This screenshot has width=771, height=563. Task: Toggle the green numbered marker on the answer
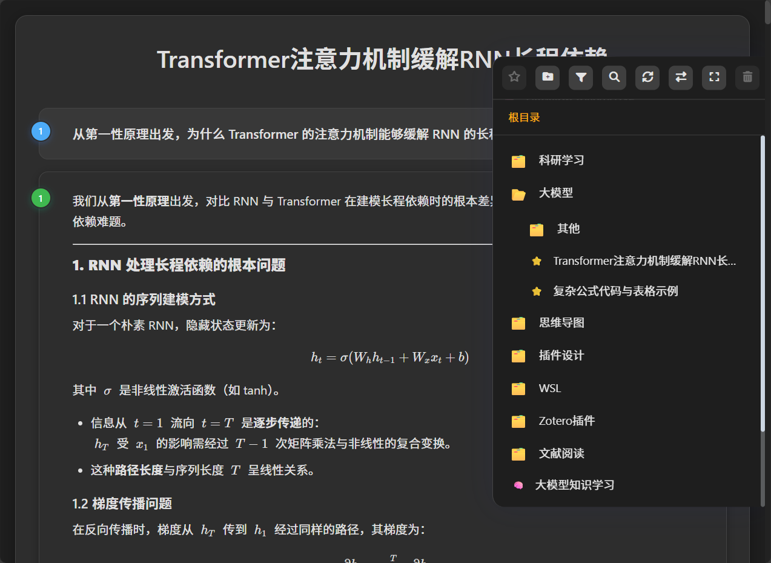click(x=40, y=198)
